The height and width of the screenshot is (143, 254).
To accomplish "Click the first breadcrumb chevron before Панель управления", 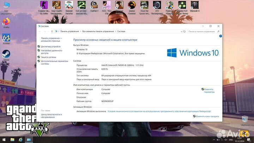I will click(x=59, y=31).
